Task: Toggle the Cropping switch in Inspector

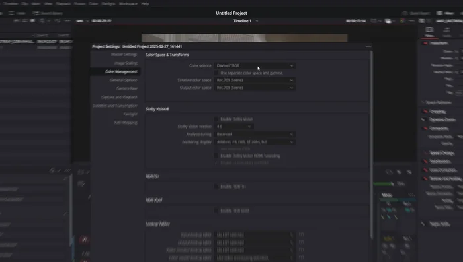Action: click(425, 112)
